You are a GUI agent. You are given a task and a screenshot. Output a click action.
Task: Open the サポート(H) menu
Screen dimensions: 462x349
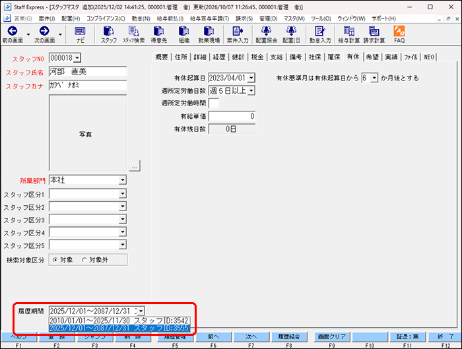tap(383, 18)
